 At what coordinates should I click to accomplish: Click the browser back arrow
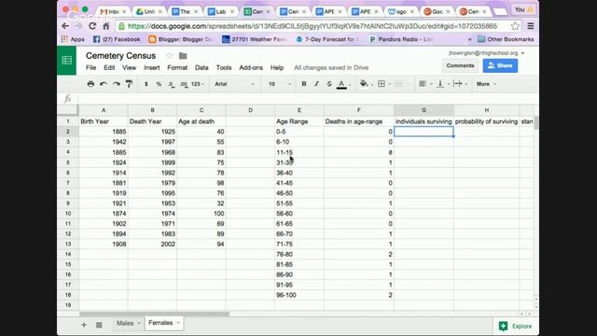point(65,26)
